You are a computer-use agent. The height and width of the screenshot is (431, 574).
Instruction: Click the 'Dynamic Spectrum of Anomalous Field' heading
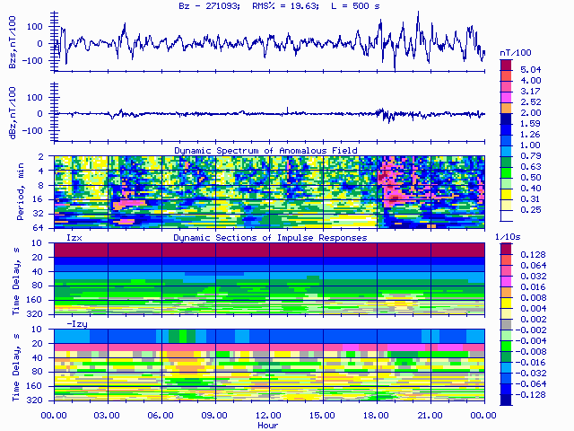tap(265, 150)
